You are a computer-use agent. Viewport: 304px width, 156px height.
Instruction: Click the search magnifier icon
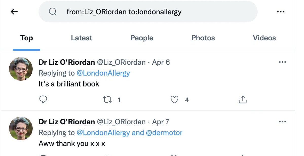click(53, 12)
